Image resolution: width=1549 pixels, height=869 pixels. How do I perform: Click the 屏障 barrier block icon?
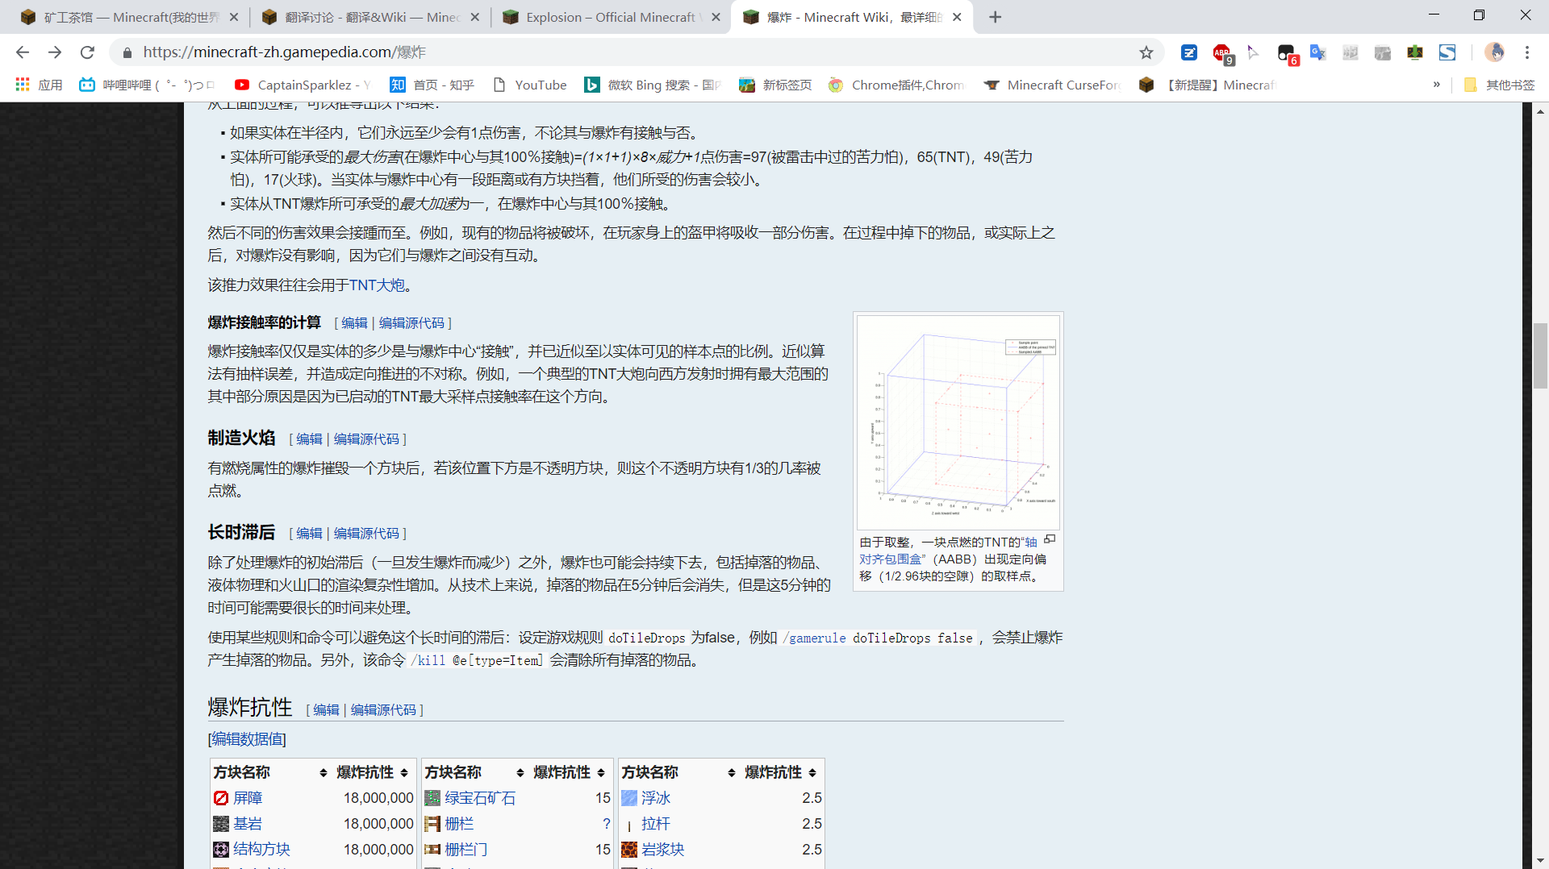pyautogui.click(x=221, y=798)
